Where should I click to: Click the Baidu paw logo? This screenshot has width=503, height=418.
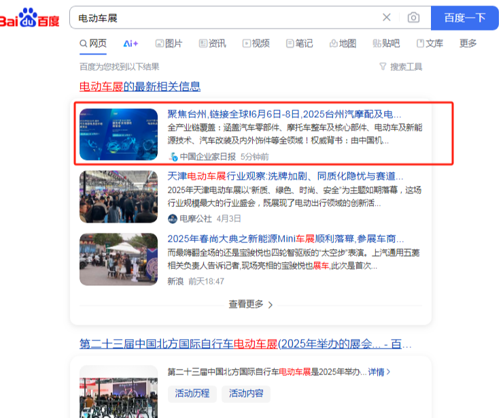(x=29, y=17)
